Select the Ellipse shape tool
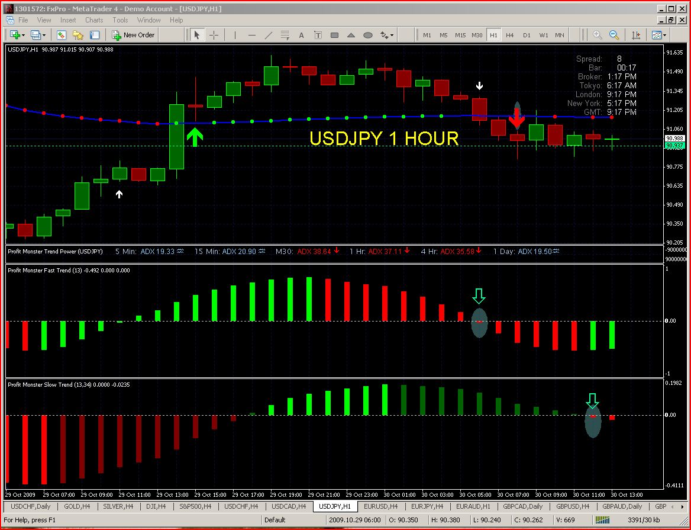 tap(368, 35)
